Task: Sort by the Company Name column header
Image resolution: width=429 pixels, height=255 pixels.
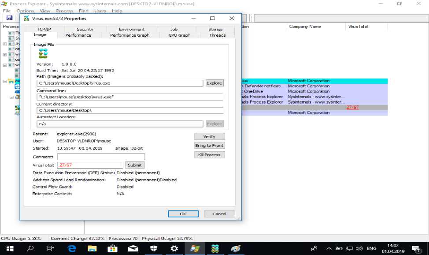Action: click(316, 26)
